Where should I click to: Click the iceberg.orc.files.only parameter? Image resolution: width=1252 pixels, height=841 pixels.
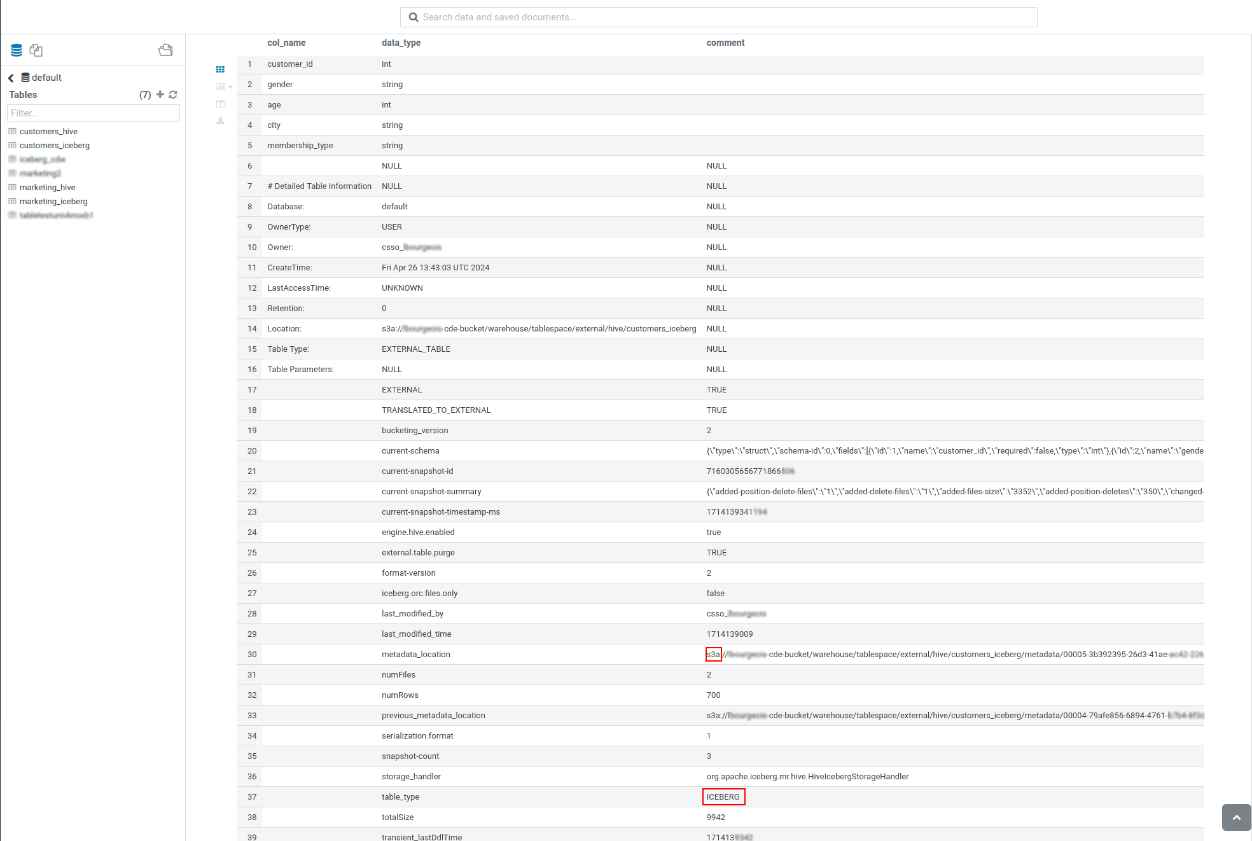420,594
